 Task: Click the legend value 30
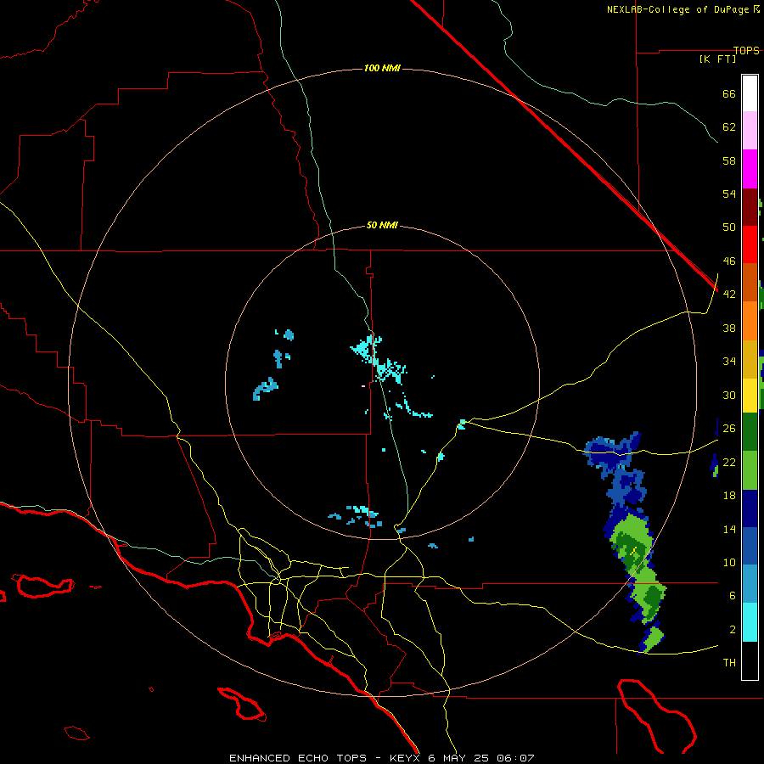point(729,395)
